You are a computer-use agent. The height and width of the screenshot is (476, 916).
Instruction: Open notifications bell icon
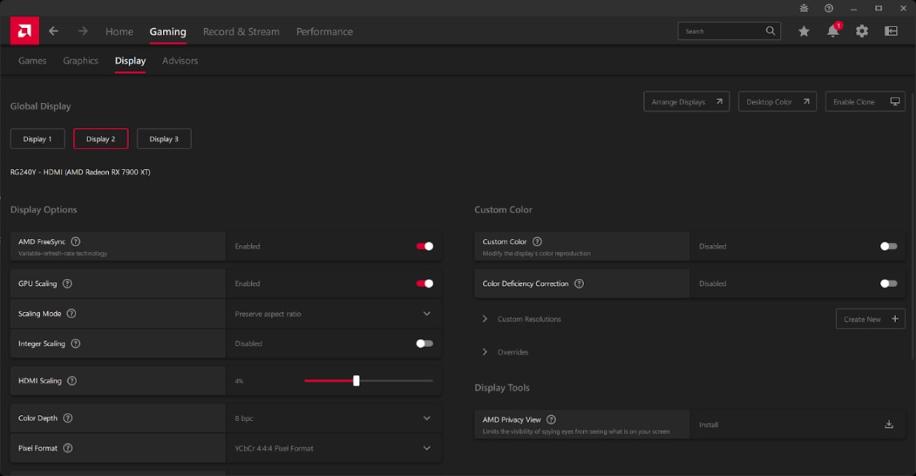pos(833,31)
